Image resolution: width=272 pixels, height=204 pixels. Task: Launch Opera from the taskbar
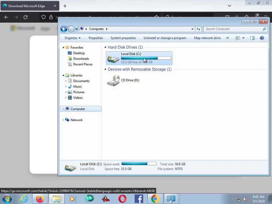tap(122, 199)
